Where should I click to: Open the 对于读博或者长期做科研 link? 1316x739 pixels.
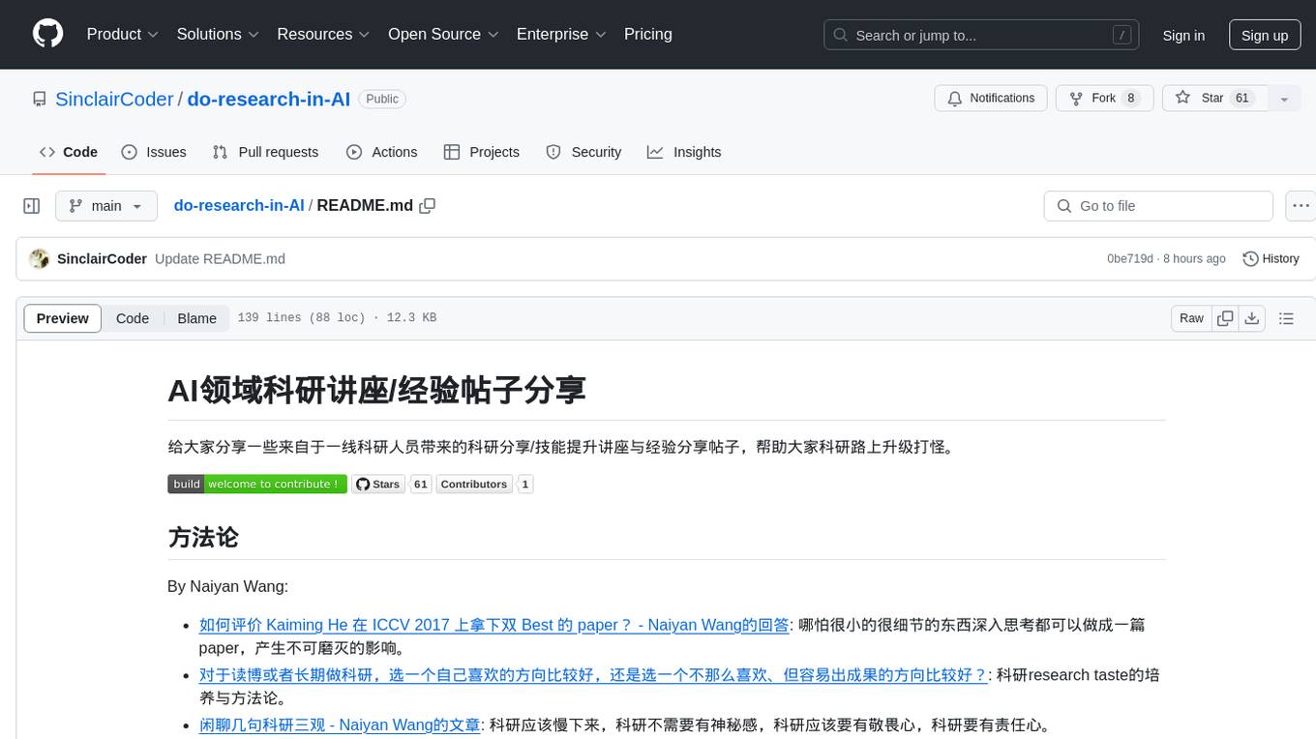point(593,675)
